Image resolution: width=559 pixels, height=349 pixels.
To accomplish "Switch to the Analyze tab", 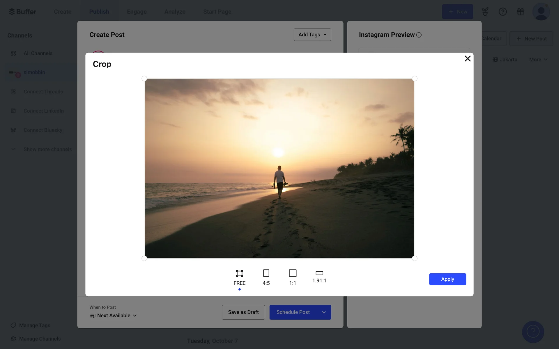I will [175, 12].
